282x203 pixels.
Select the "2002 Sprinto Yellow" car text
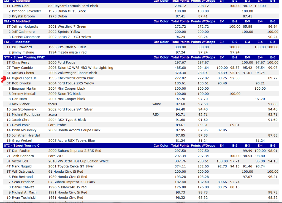pyautogui.click(x=64, y=32)
